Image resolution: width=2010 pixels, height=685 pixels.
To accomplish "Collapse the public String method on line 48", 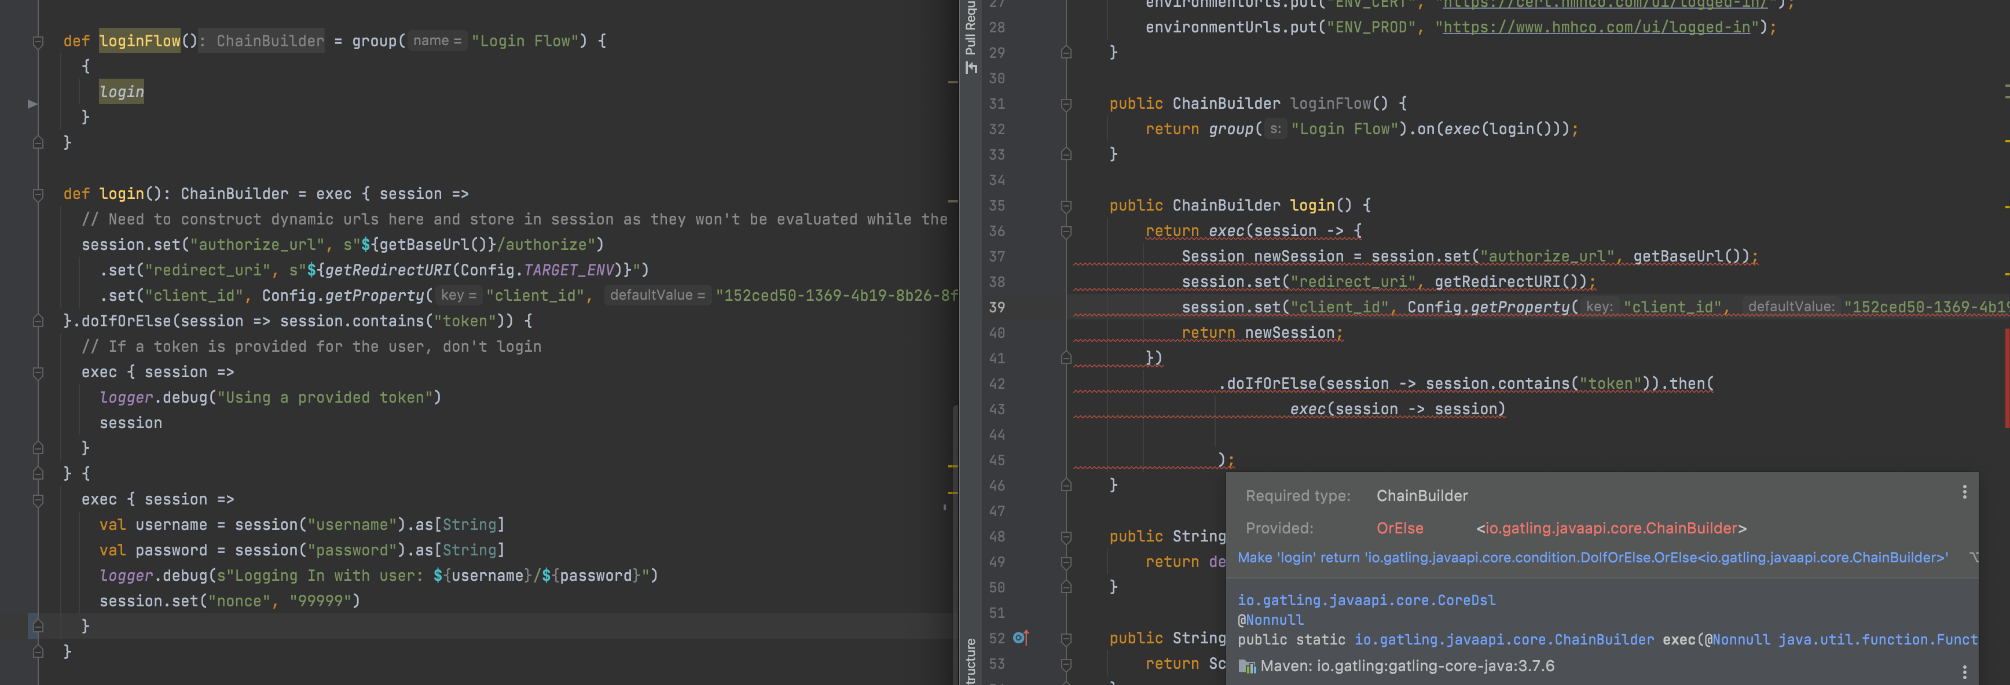I will coord(1066,537).
